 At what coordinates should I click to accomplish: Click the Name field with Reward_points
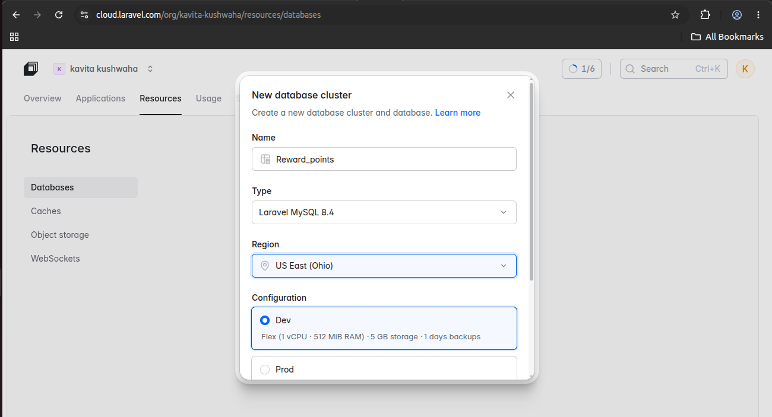click(x=384, y=159)
